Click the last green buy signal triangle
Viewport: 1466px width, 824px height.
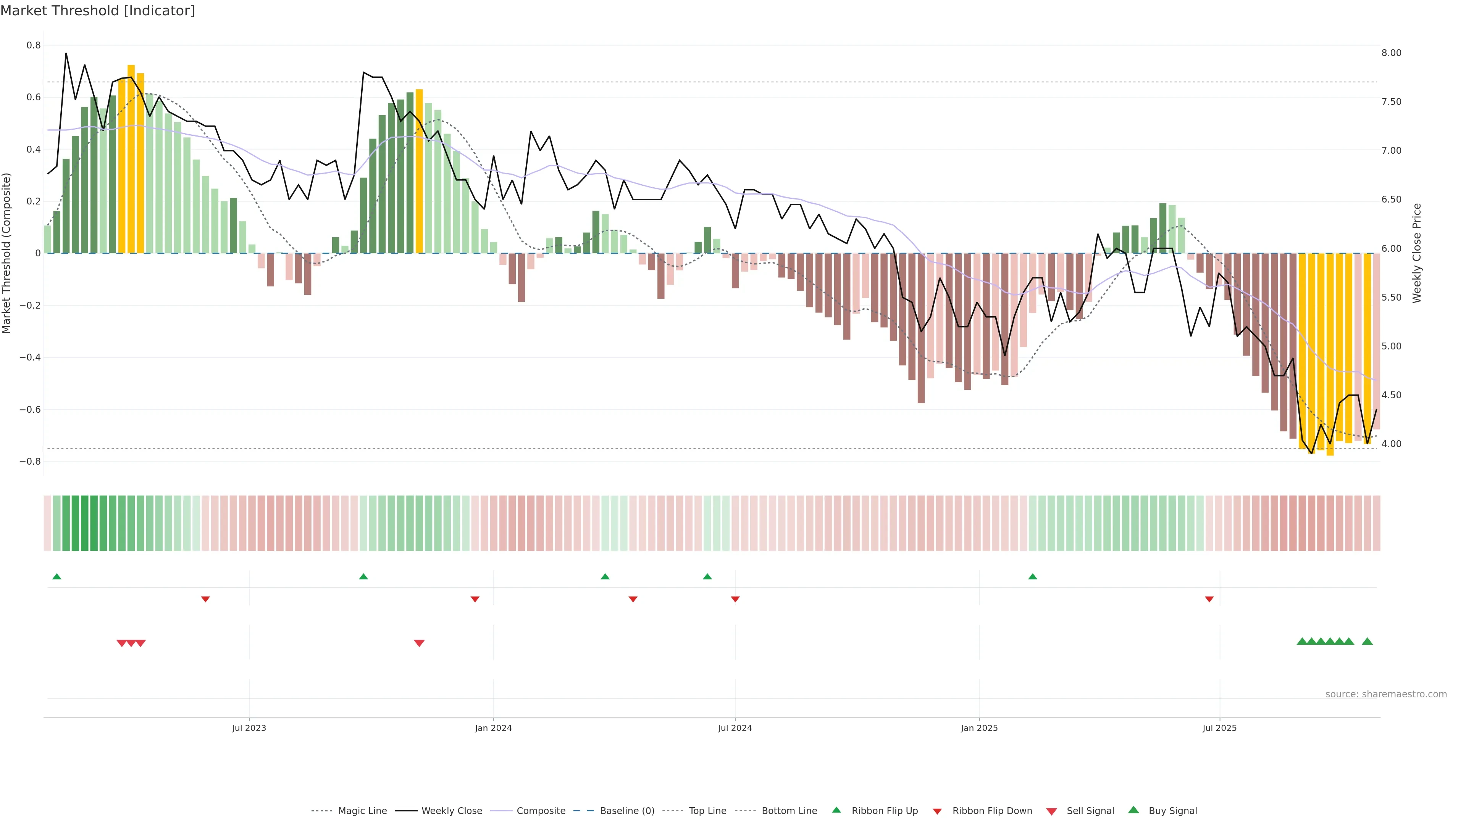coord(1367,641)
